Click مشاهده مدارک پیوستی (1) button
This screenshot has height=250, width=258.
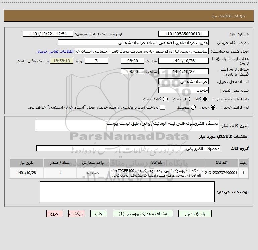[x=143, y=213]
